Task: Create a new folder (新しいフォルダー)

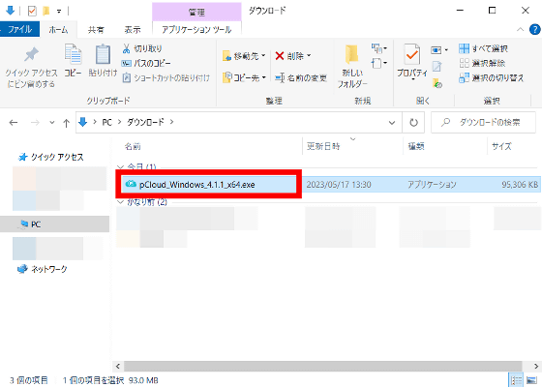Action: [x=352, y=67]
